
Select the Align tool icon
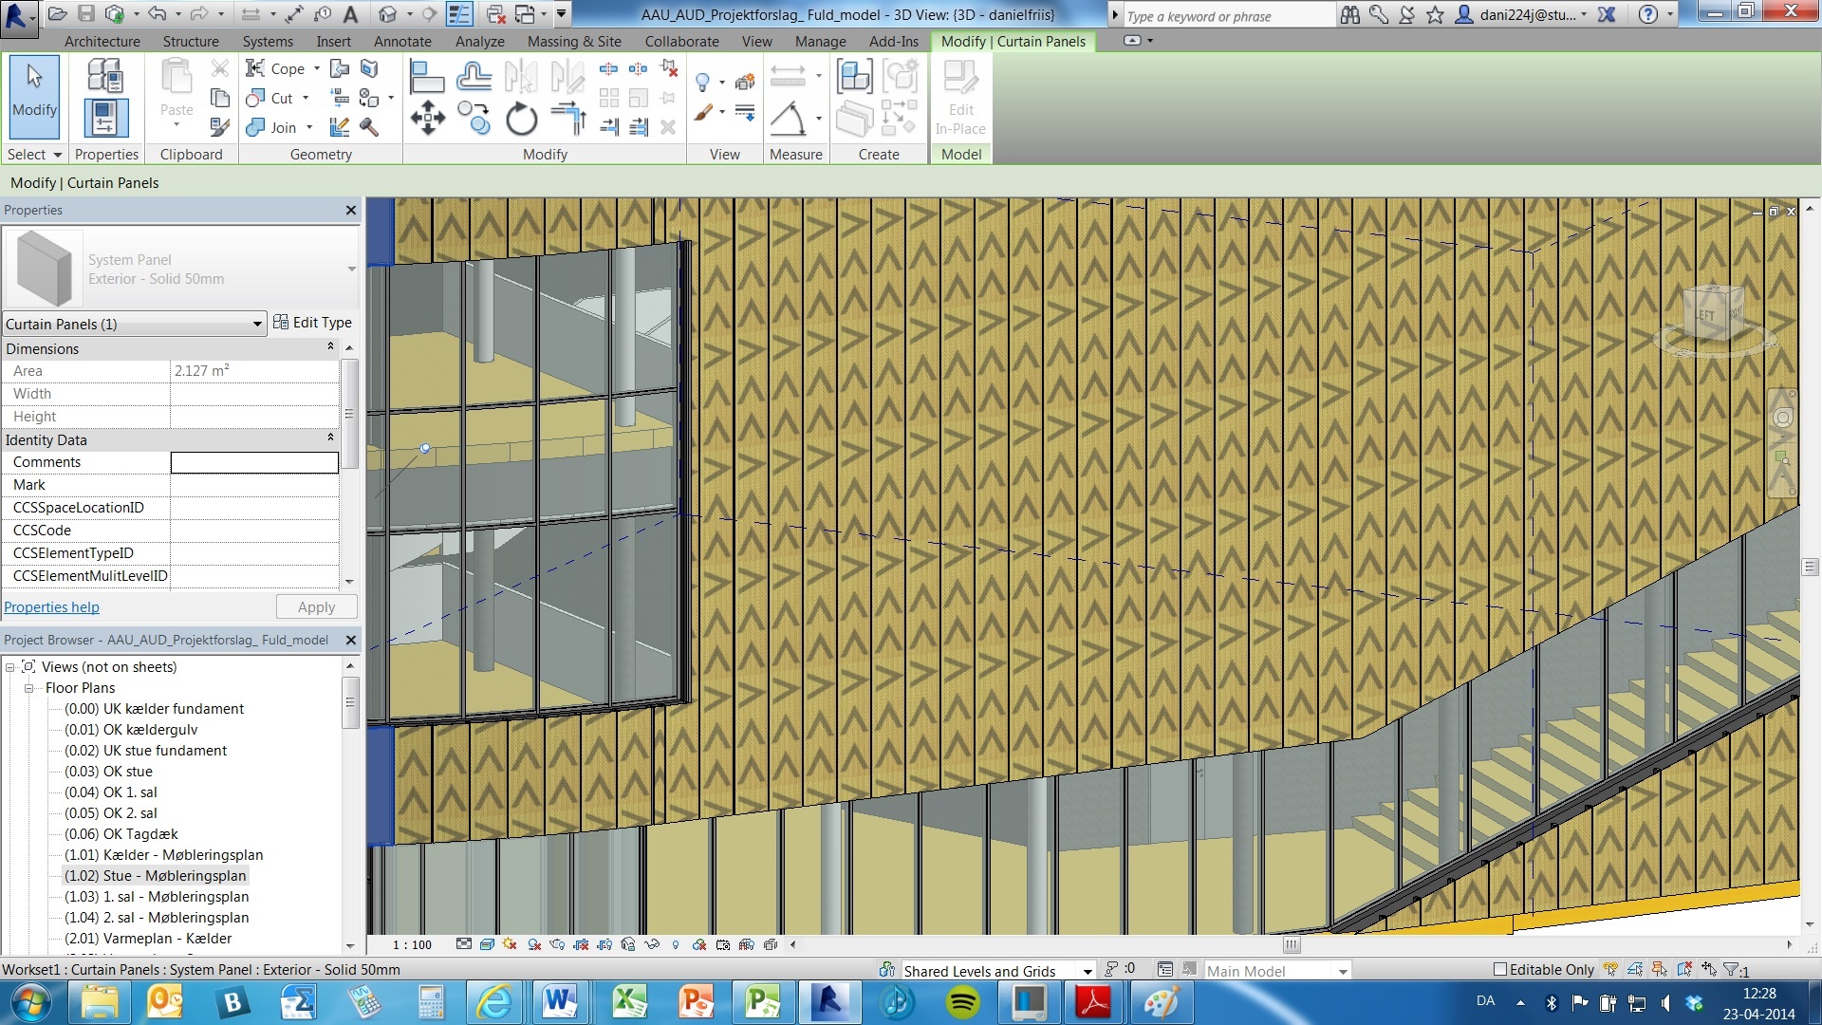427,76
